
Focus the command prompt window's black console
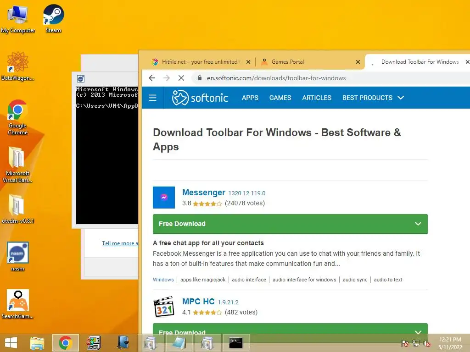[107, 155]
